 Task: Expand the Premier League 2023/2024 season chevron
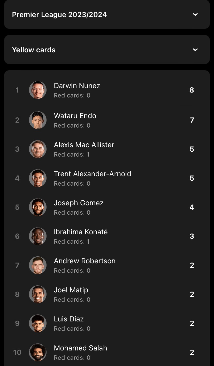[195, 15]
